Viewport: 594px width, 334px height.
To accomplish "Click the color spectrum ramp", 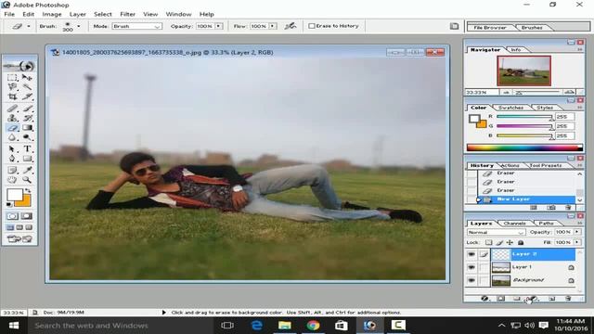I will (x=524, y=148).
